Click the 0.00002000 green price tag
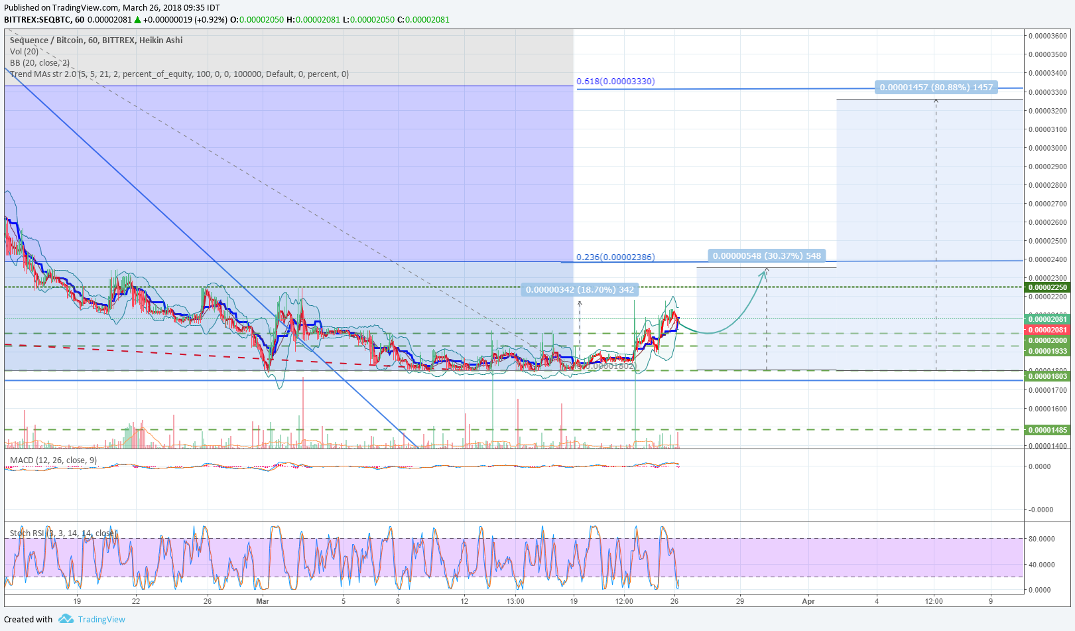 tap(1047, 340)
